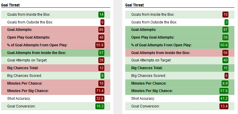Click left Big Chances Scored row label
Viewport: 238px width, 114px height.
(25, 76)
